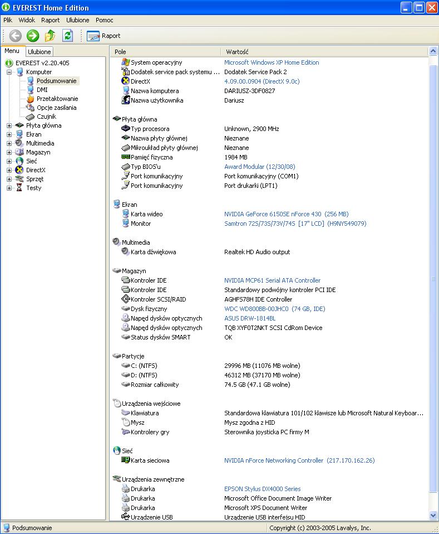Open Microsoft Windows XP Home Edition link
Screen dimensions: 439x534
pos(272,62)
